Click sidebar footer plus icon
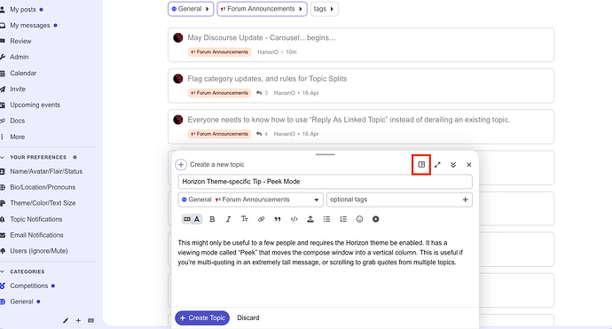The height and width of the screenshot is (329, 612). click(78, 321)
